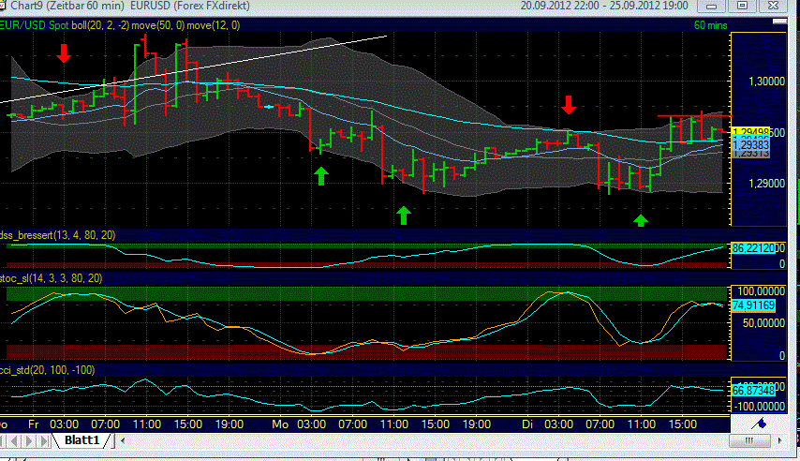This screenshot has width=800, height=461.
Task: Click the 20.09.2012 22:00 - 25.09.2012 19:00 date range
Action: [604, 6]
